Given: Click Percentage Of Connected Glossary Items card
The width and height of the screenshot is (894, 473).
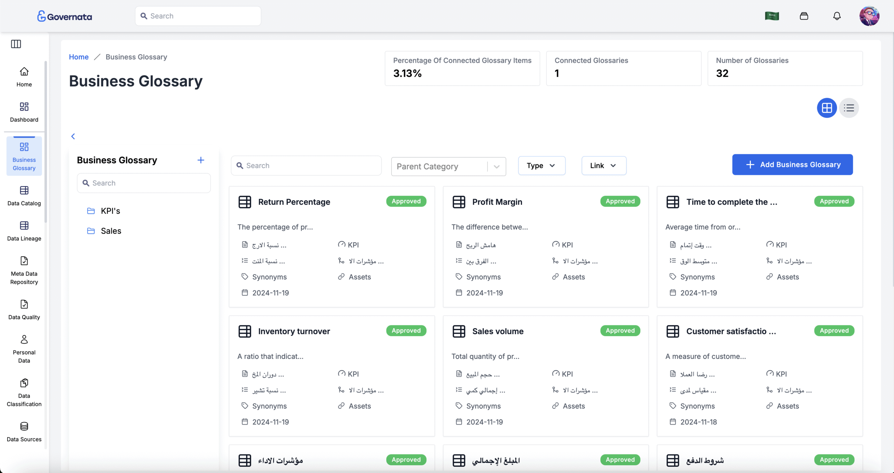Looking at the screenshot, I should (x=462, y=68).
